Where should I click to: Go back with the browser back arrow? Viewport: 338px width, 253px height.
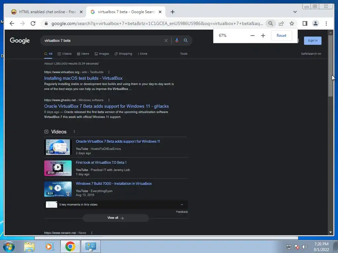(12, 23)
